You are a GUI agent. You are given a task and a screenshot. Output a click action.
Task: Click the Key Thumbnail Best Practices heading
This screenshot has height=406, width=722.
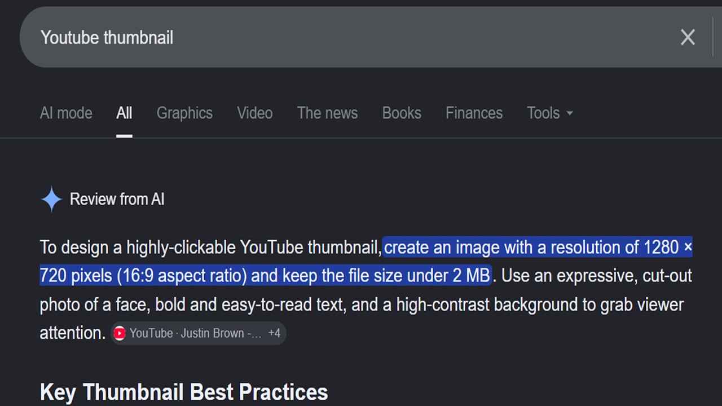click(184, 392)
